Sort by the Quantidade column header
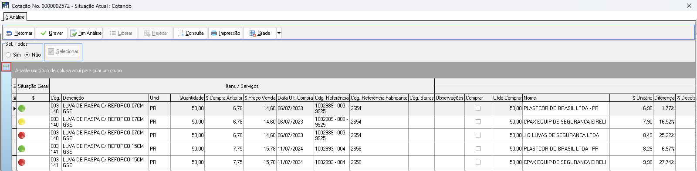 [187, 98]
